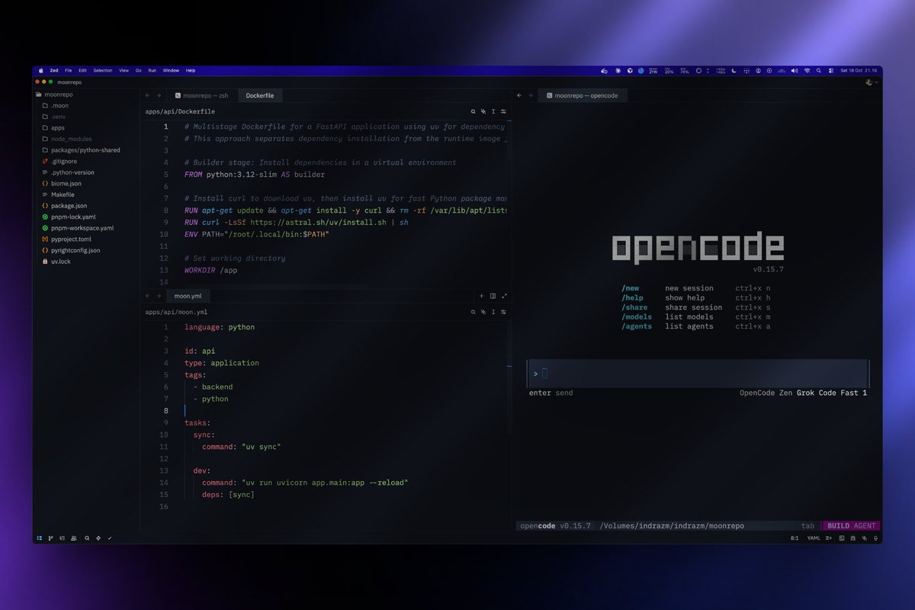Click the selections cursor icon in Dockerfile toolbar
The height and width of the screenshot is (610, 915).
click(493, 111)
